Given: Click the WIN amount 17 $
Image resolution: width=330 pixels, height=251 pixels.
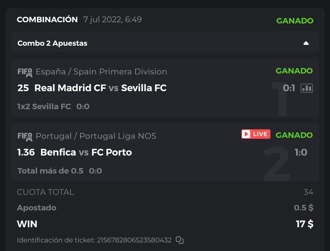Looking at the screenshot, I should click(304, 224).
